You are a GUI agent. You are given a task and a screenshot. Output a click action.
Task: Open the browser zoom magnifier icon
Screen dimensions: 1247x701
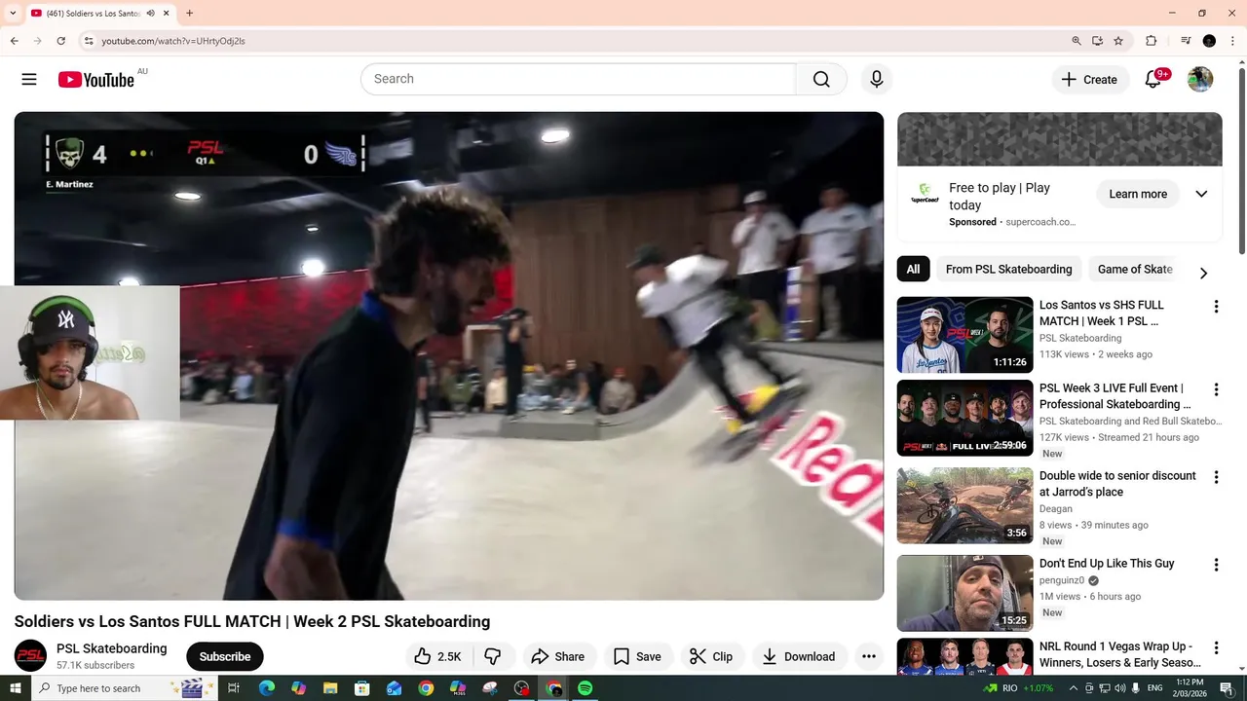pos(1077,41)
